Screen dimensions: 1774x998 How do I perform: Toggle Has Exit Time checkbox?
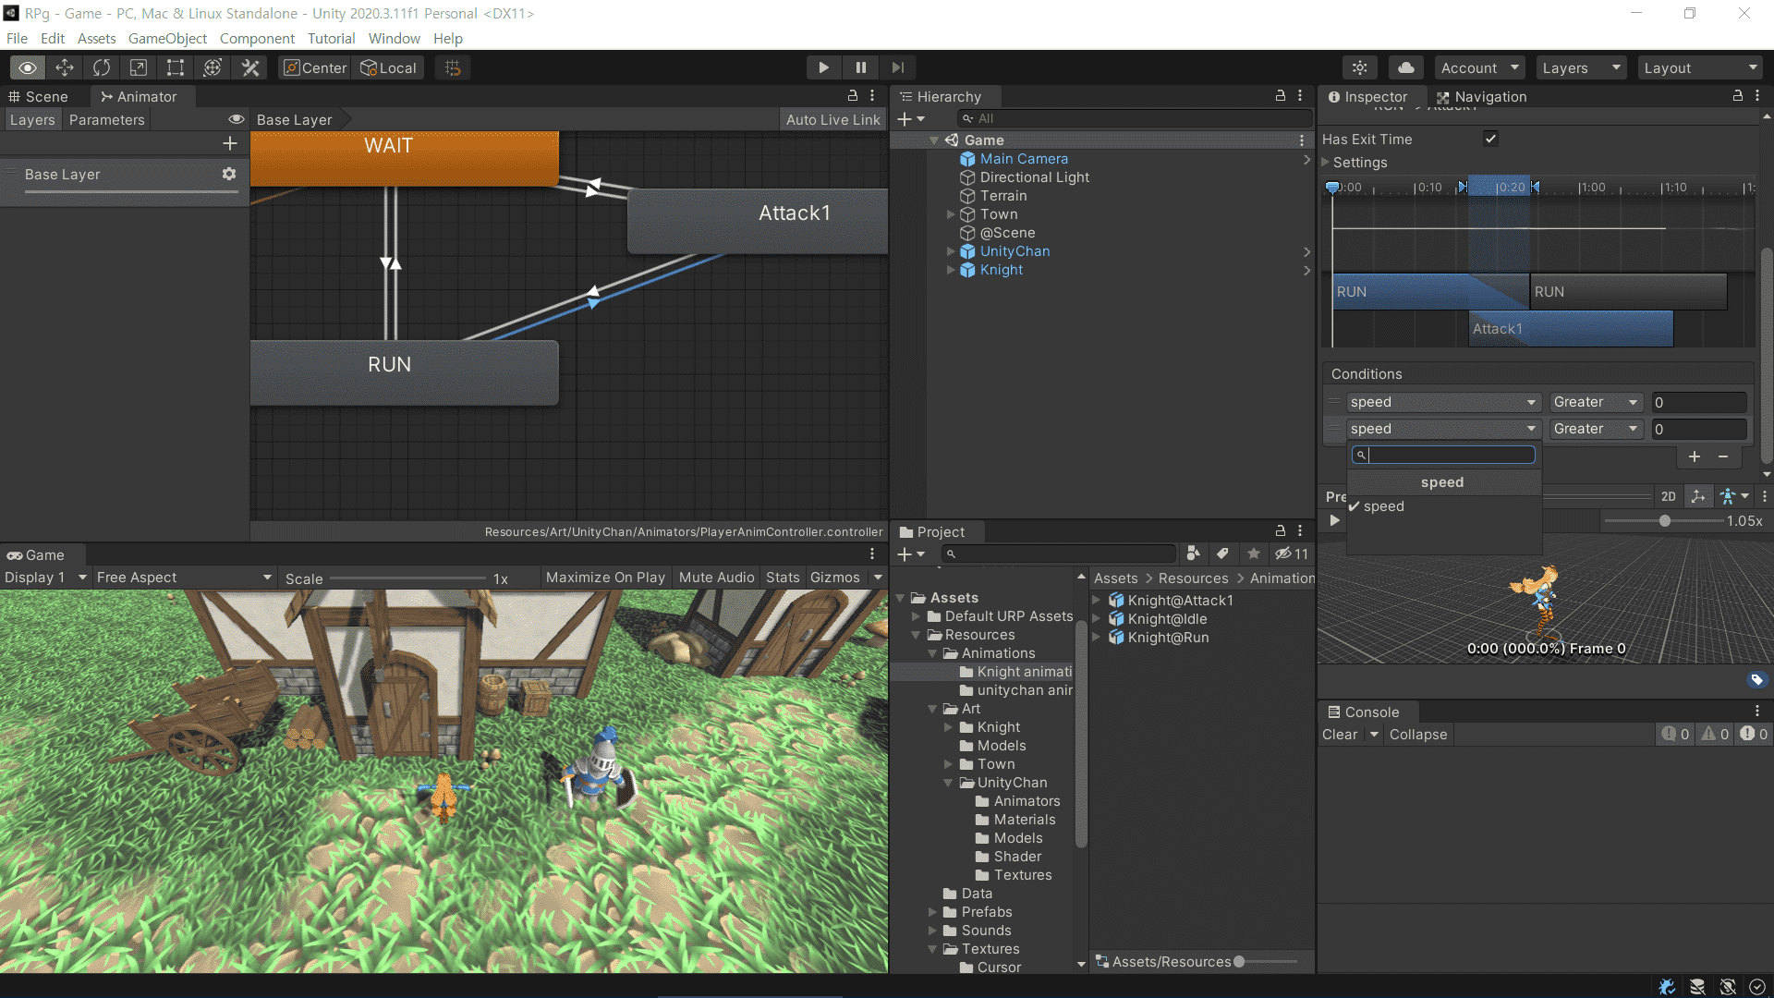tap(1490, 139)
